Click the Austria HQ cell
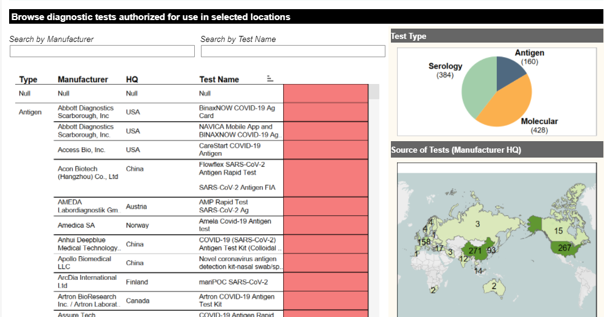Viewport: 604px width, 317px height. coord(136,206)
